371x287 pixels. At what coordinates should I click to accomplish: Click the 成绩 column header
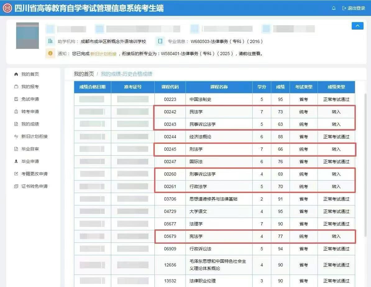(280, 87)
